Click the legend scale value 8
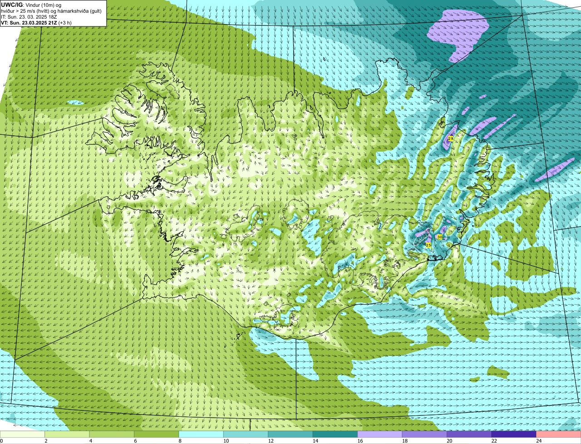The image size is (581, 444). coord(180,441)
